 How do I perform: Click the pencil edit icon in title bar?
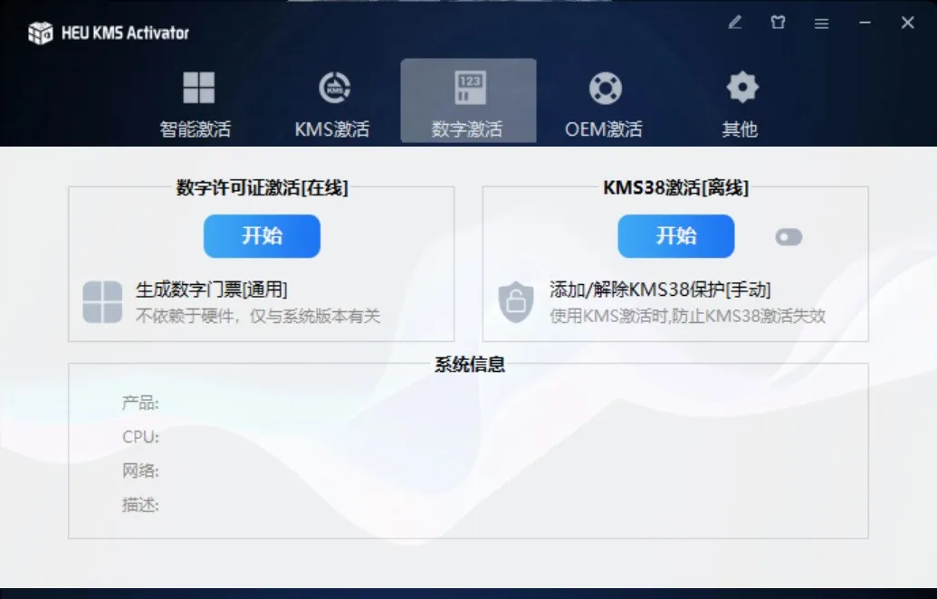pyautogui.click(x=735, y=23)
